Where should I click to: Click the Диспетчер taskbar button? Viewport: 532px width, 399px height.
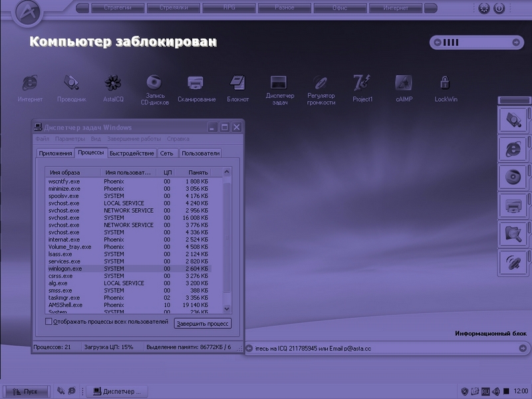point(117,392)
